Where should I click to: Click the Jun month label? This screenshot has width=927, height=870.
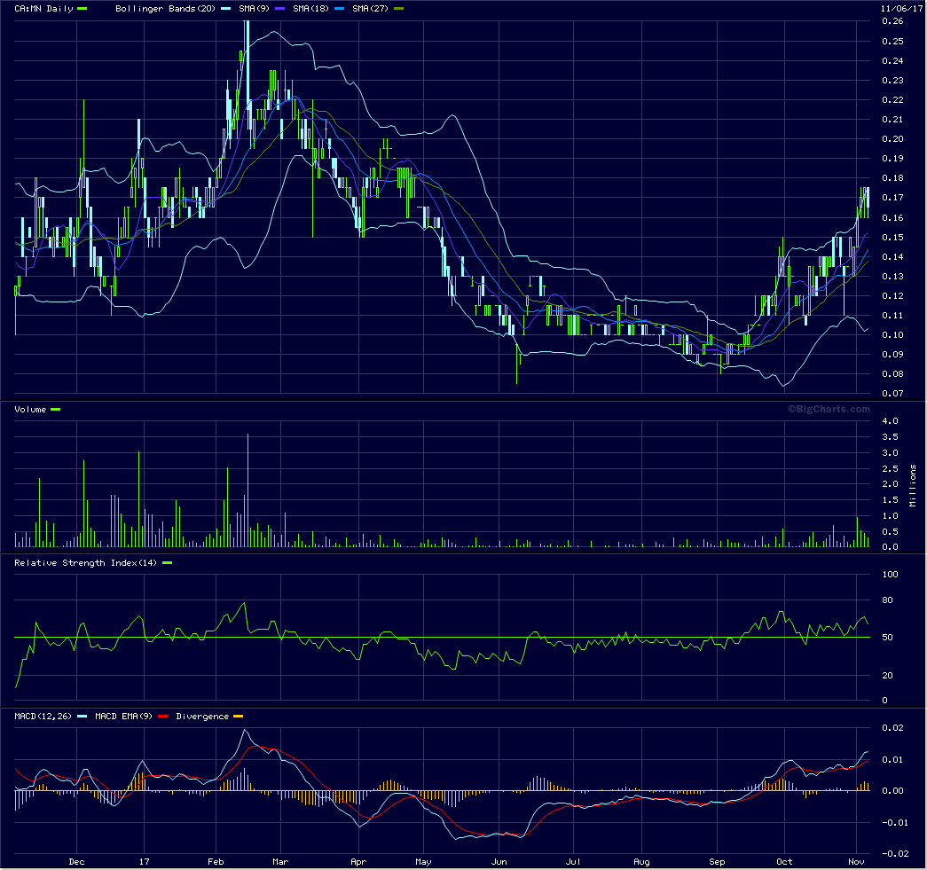(x=499, y=862)
